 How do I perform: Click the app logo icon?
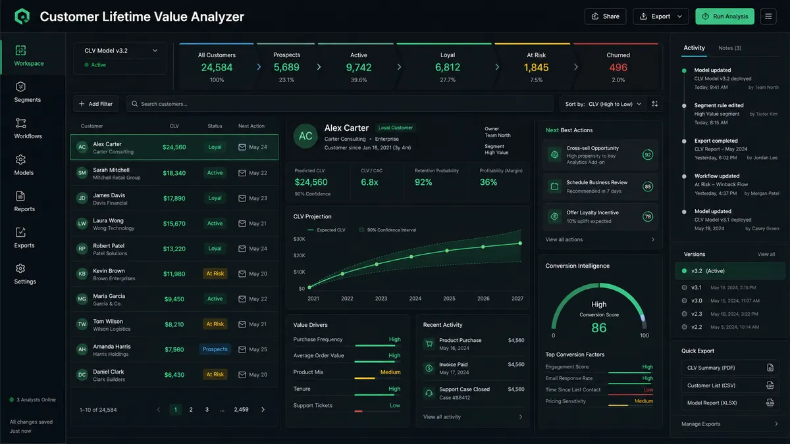click(x=22, y=16)
